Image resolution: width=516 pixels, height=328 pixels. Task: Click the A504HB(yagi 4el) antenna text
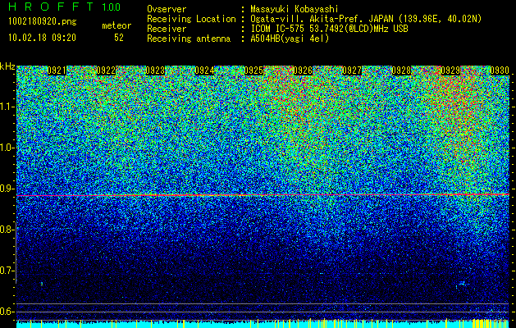(x=290, y=39)
